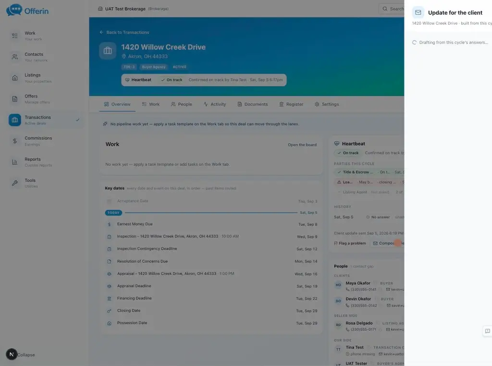The image size is (492, 366).
Task: Click the On track status pill in banner
Action: click(172, 80)
